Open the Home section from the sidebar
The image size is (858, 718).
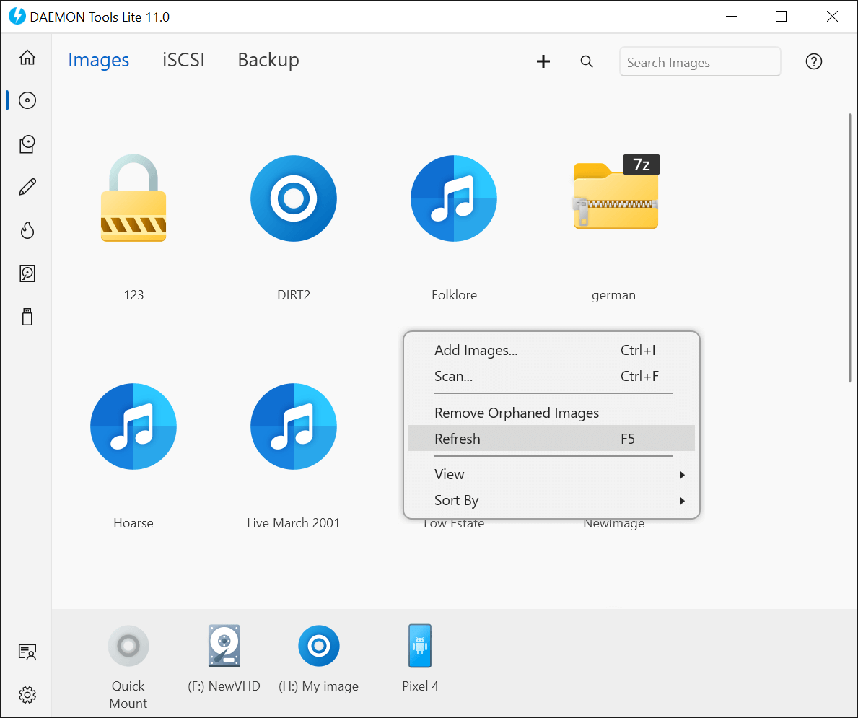tap(27, 57)
